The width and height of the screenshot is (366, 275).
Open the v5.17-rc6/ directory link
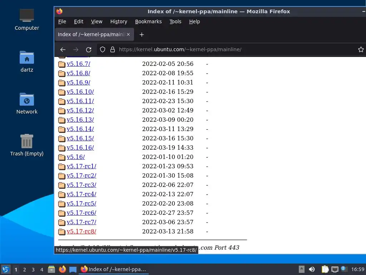click(81, 213)
